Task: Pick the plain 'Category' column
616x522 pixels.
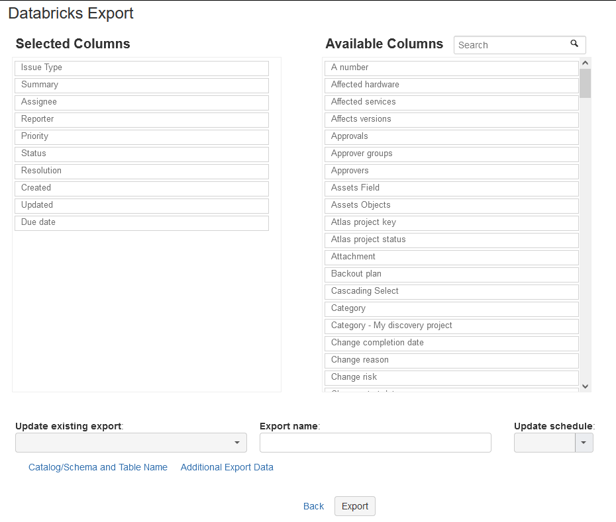Action: pos(452,309)
